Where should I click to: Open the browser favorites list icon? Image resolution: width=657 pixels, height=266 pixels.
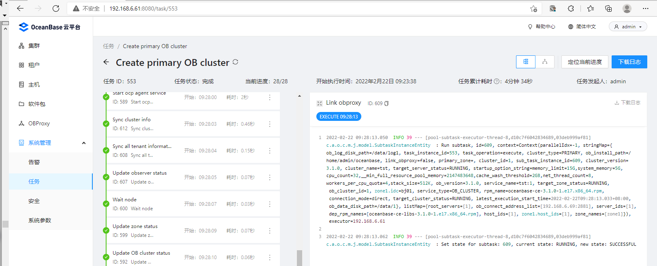pos(591,8)
